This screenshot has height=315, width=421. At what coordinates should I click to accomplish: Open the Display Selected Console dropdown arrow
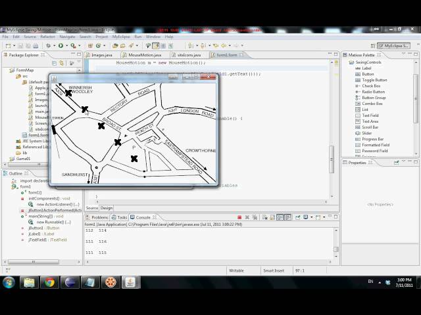(311, 217)
